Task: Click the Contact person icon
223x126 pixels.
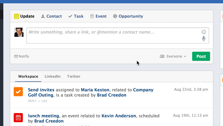Action: coord(43,16)
